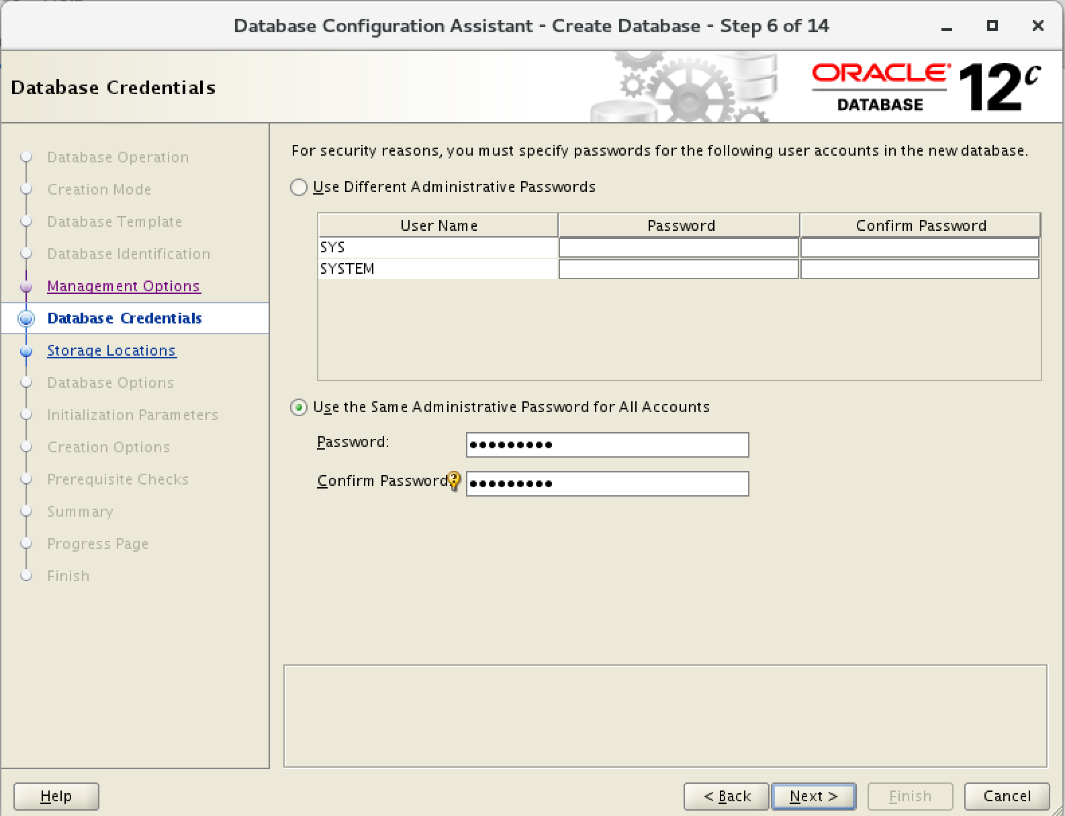Screen dimensions: 1065x816
Task: Click the Progress Page step label
Action: [98, 544]
